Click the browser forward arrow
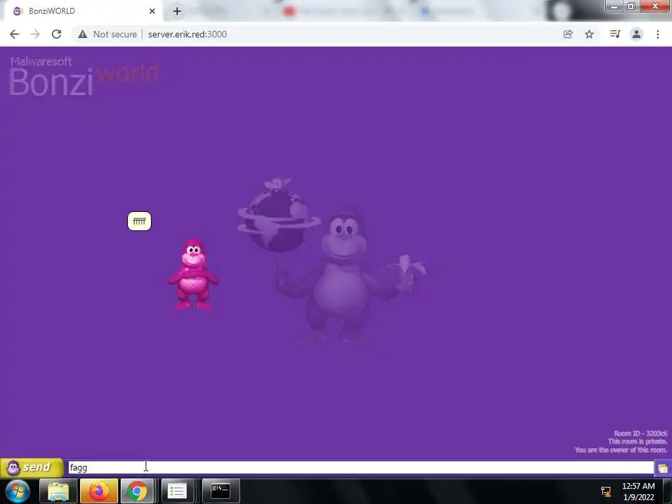Screen dimensions: 672x504 click(x=35, y=34)
